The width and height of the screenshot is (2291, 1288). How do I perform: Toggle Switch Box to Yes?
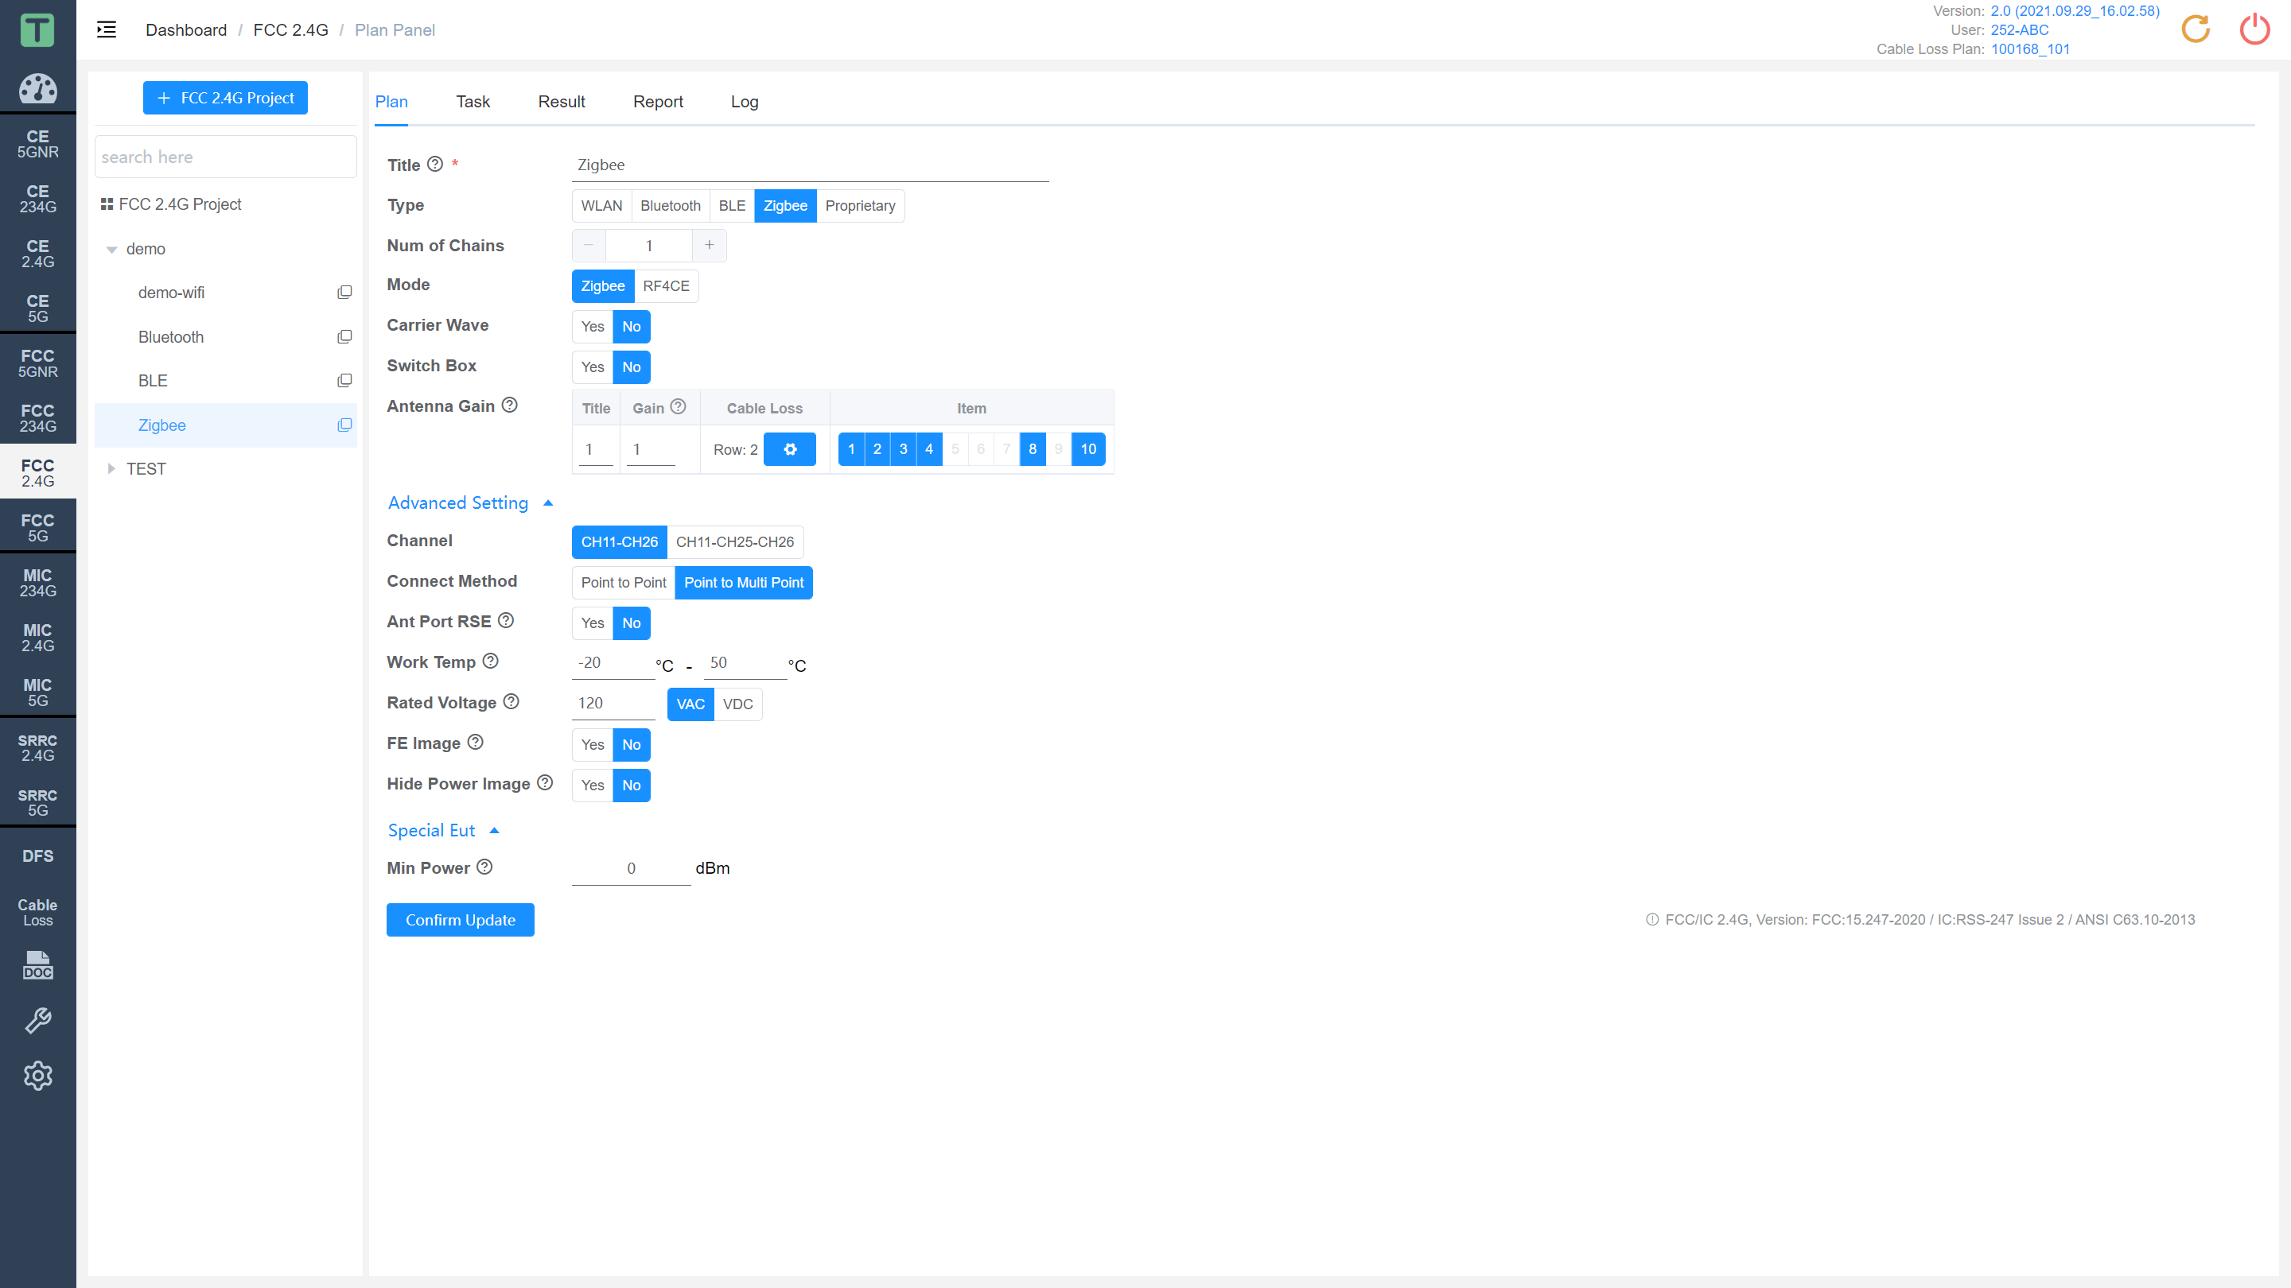[592, 367]
